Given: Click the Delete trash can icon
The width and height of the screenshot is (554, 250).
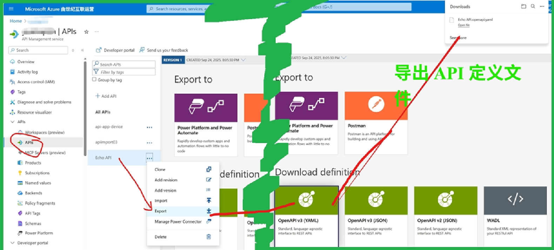Looking at the screenshot, I should pyautogui.click(x=209, y=237).
